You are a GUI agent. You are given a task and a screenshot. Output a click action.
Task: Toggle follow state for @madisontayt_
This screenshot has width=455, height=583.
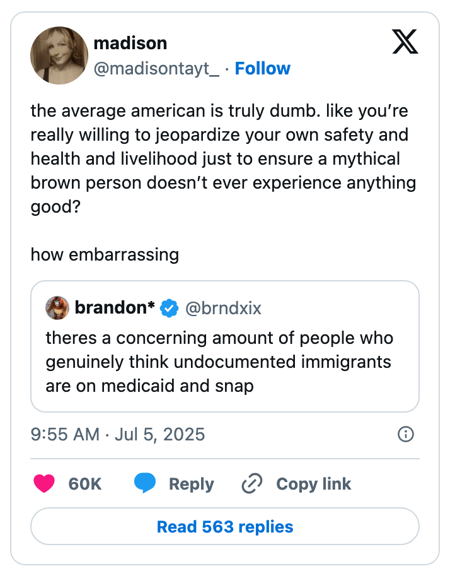(263, 68)
